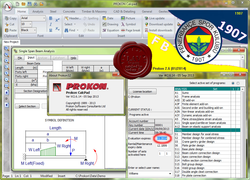Click the P magnifier icon in left sidebar
The image size is (250, 180).
pyautogui.click(x=6, y=61)
